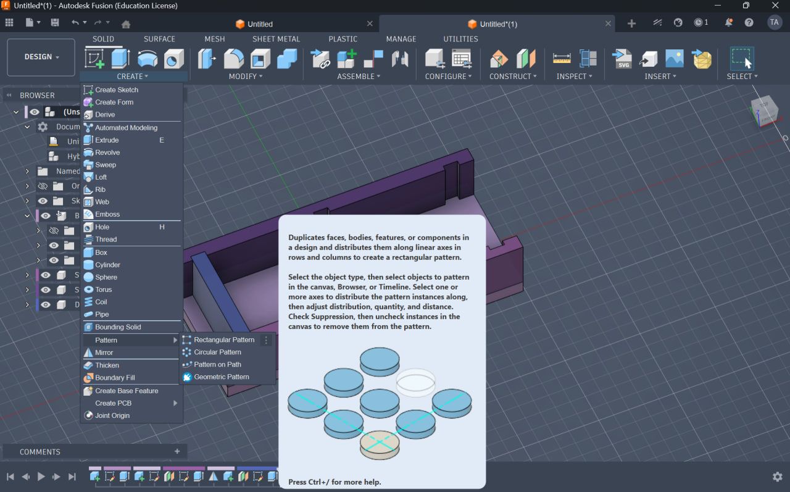Viewport: 790px width, 492px height.
Task: Toggle the Sketches folder eye icon
Action: click(x=43, y=201)
